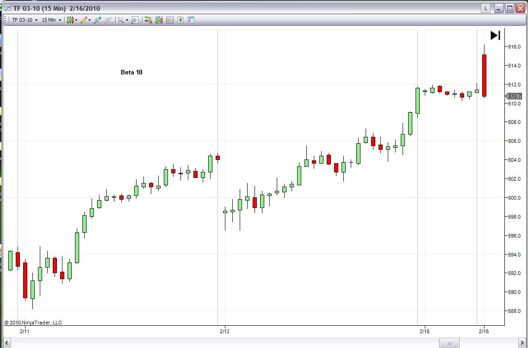Open the chart properties icon
This screenshot has height=348, width=528.
pos(191,20)
